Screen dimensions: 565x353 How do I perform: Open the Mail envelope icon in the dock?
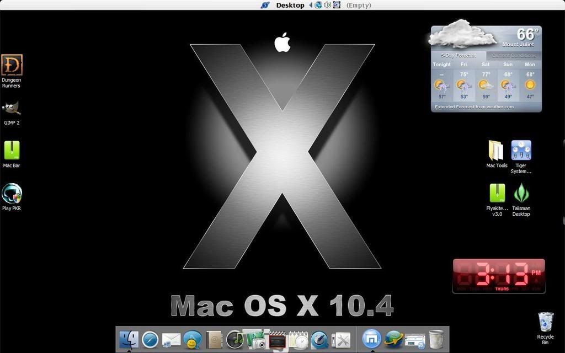click(171, 340)
